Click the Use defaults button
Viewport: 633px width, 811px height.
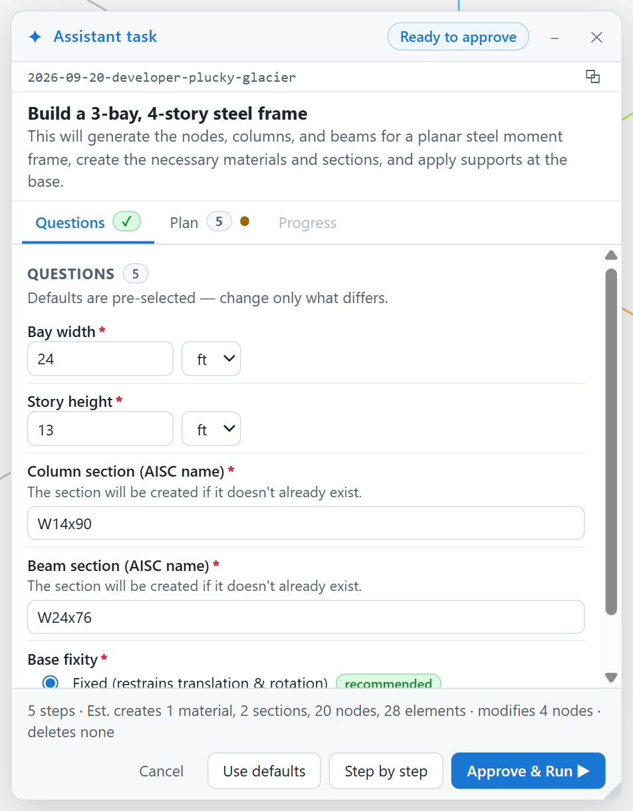(x=264, y=771)
